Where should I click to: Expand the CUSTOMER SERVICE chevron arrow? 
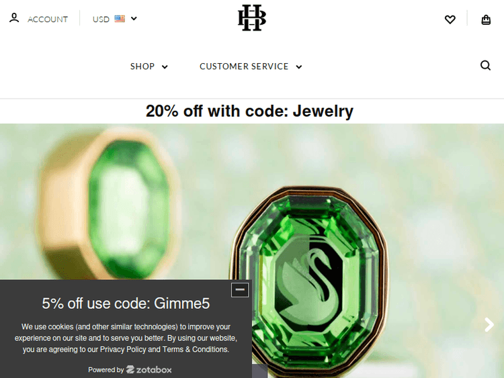tap(299, 66)
